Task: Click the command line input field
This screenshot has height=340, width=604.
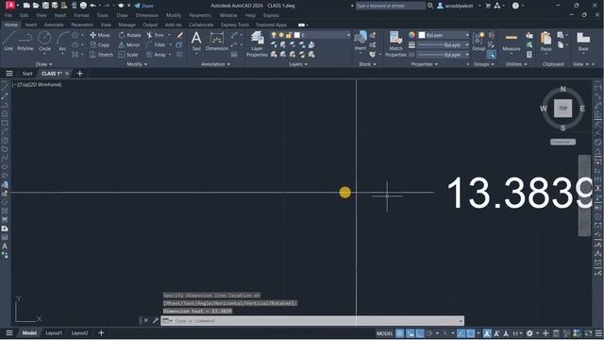Action: pos(312,321)
